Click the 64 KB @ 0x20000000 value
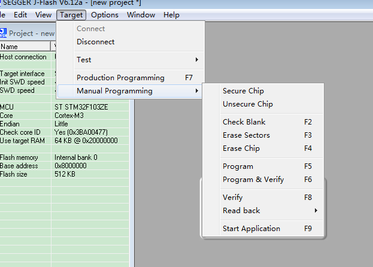The image size is (373, 267). point(86,141)
